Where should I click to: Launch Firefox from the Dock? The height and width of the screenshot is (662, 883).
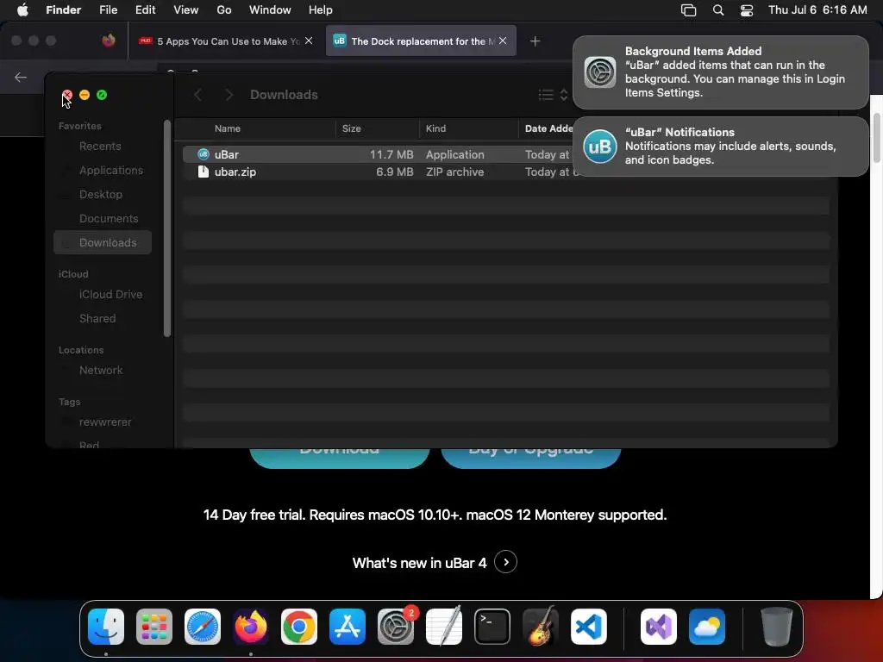(x=251, y=627)
